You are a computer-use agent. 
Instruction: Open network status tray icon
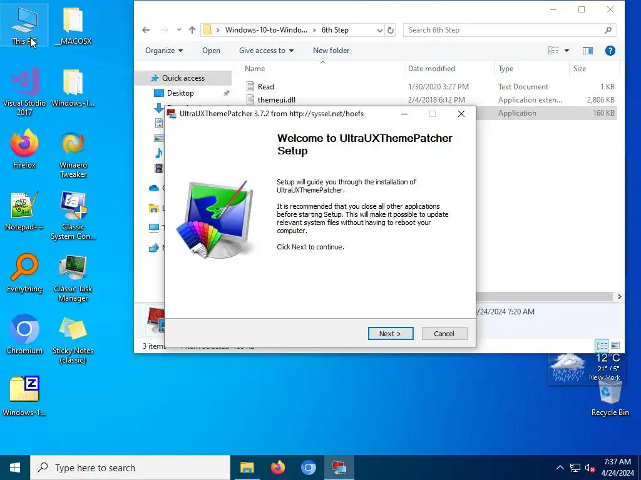(x=575, y=467)
